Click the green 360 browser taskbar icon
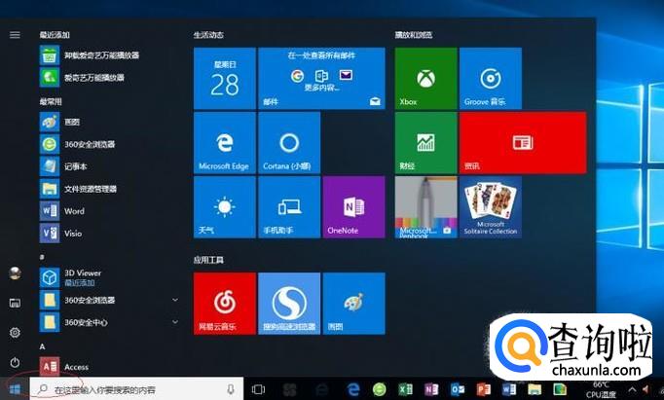This screenshot has height=400, width=664. [380, 389]
